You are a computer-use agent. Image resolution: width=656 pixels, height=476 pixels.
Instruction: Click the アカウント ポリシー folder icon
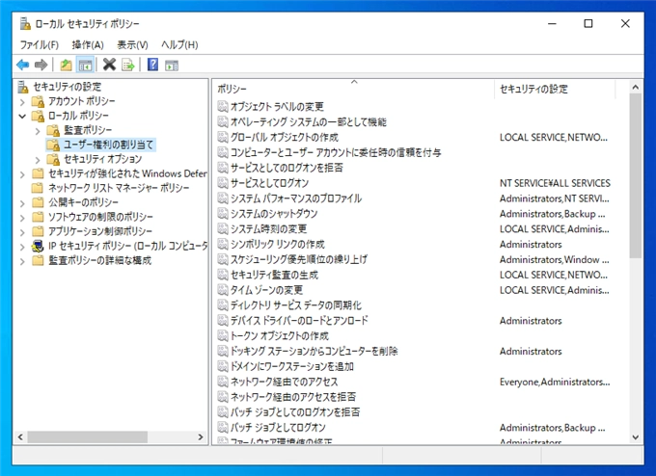[38, 101]
